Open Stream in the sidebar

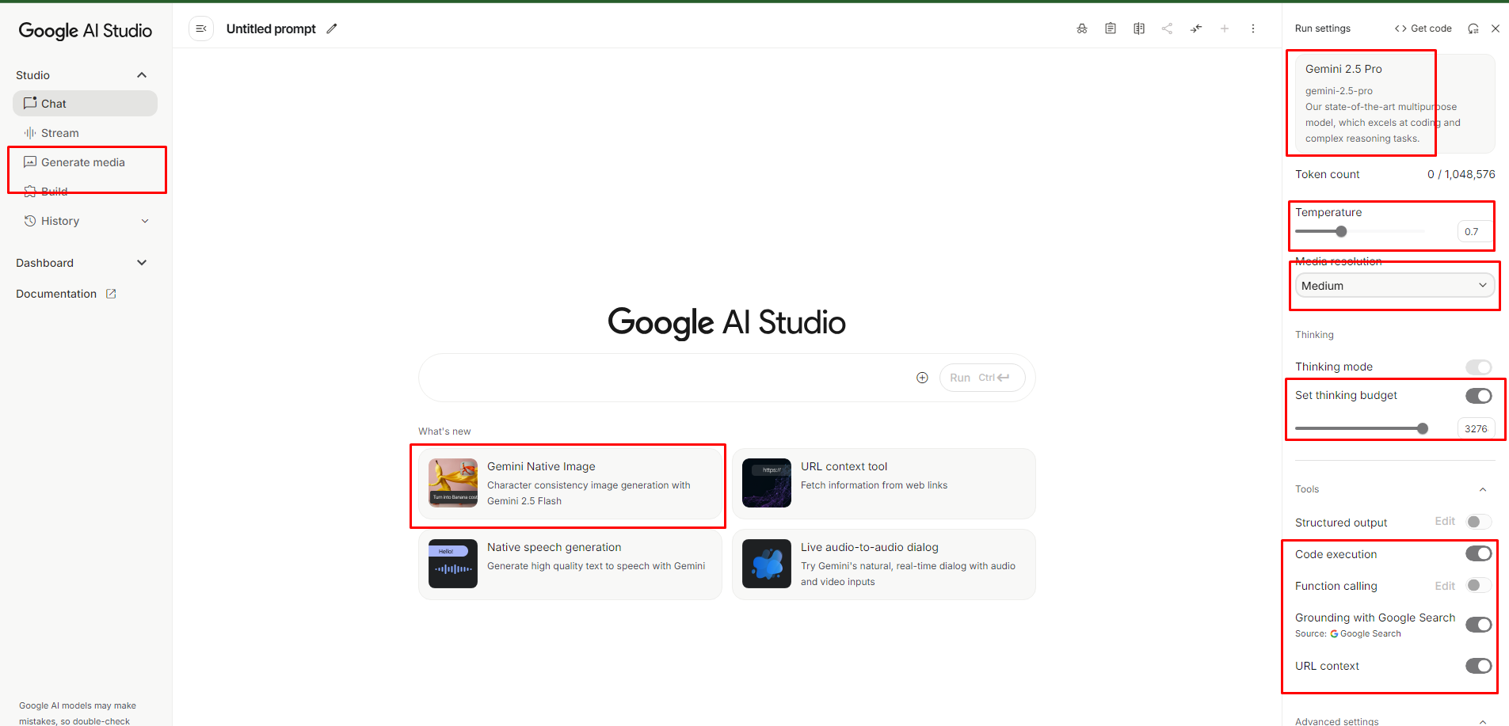coord(85,133)
